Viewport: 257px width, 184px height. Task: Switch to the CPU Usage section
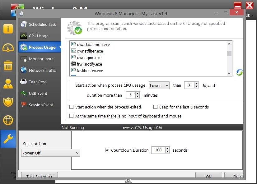point(40,36)
